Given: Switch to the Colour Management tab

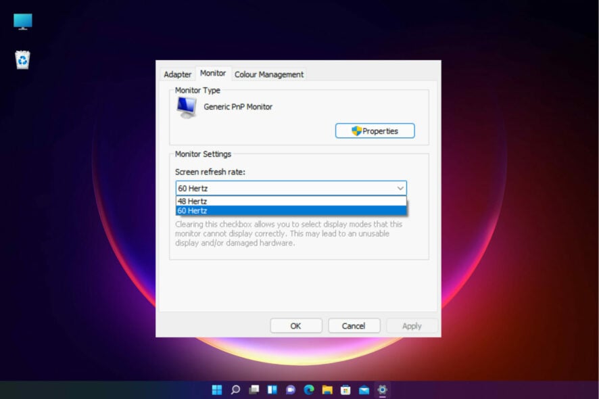Looking at the screenshot, I should pyautogui.click(x=269, y=74).
